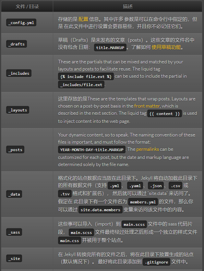204x271 pixels.
Task: Open the 使用草稿功能 link
Action: [166, 47]
